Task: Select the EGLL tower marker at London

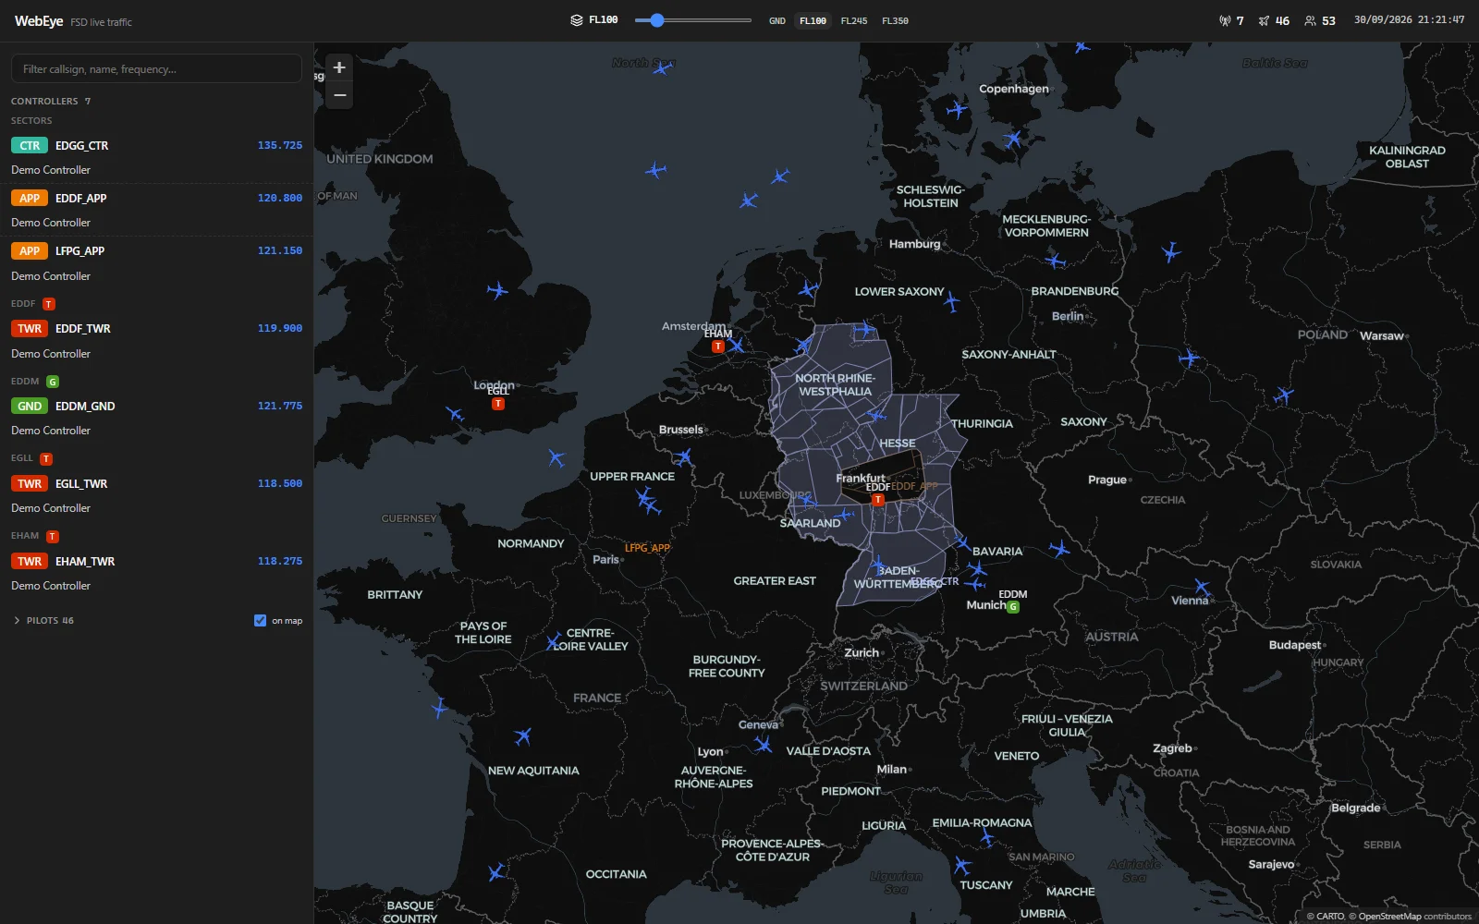Action: (x=498, y=404)
